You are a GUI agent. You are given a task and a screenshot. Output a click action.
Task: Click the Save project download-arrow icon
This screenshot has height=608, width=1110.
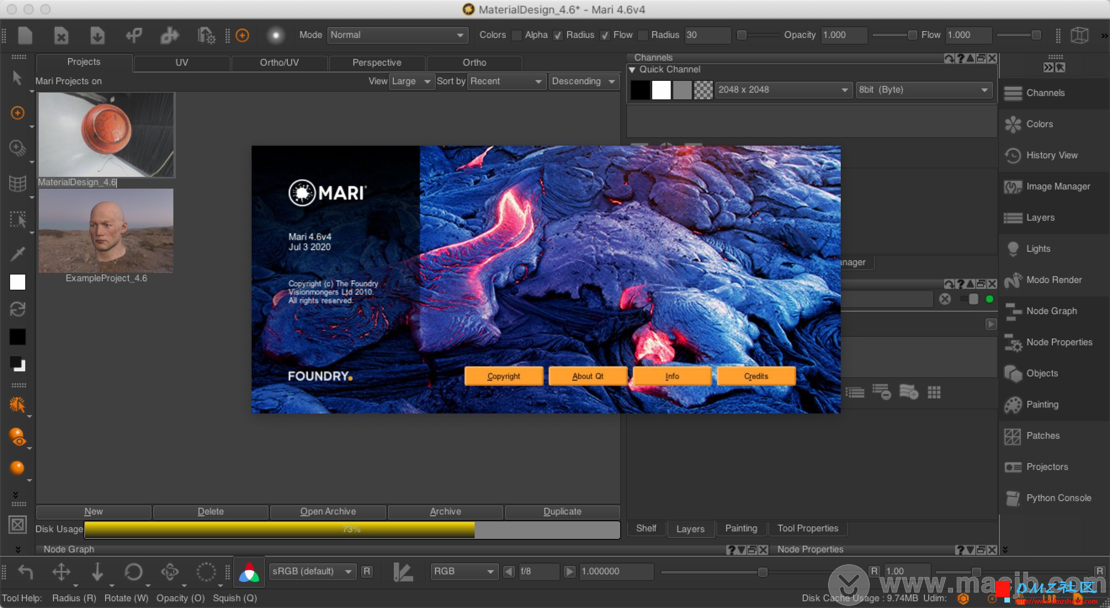point(97,35)
